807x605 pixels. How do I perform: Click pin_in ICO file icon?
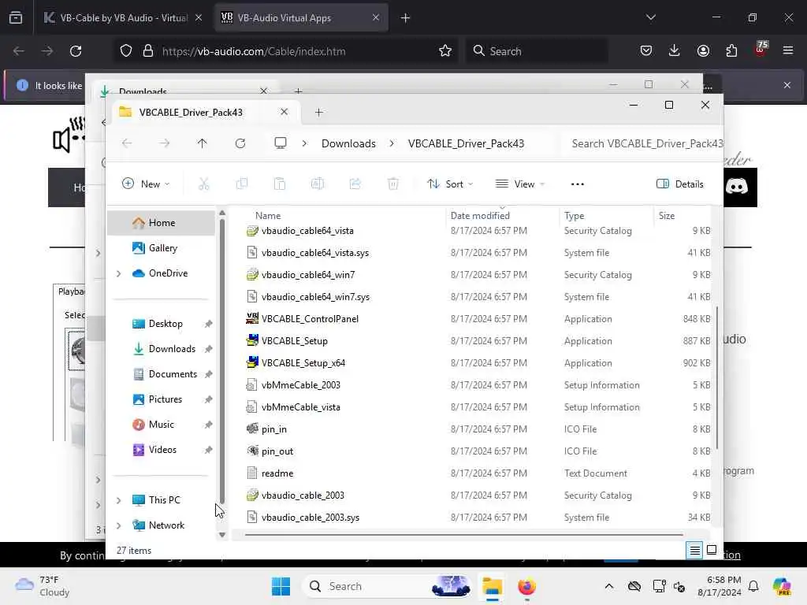[x=252, y=429]
